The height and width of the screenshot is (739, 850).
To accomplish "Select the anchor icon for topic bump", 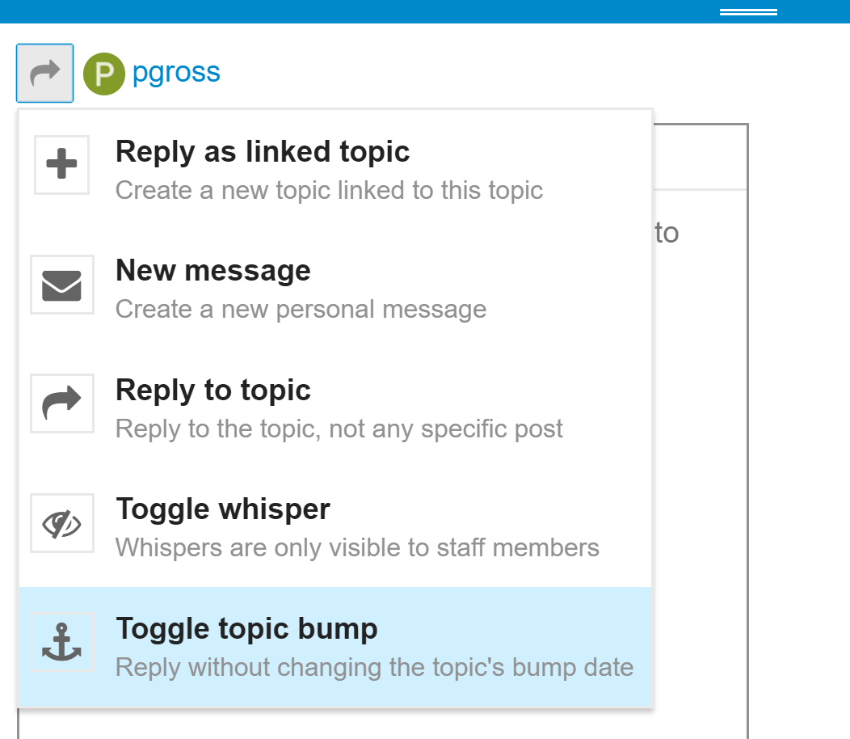I will click(x=61, y=643).
